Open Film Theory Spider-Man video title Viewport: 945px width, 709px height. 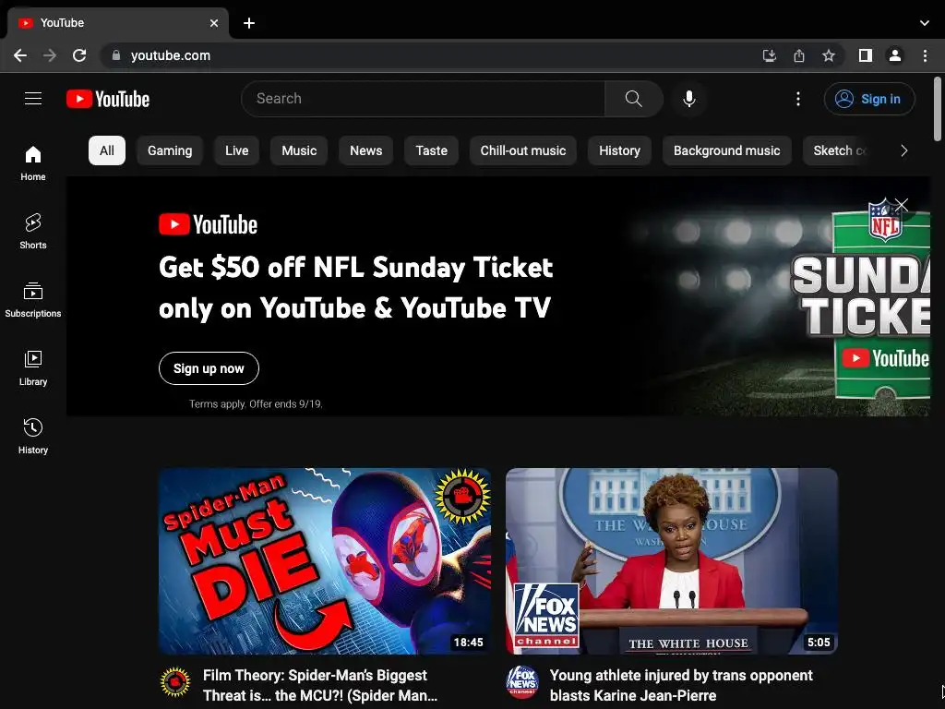click(320, 686)
